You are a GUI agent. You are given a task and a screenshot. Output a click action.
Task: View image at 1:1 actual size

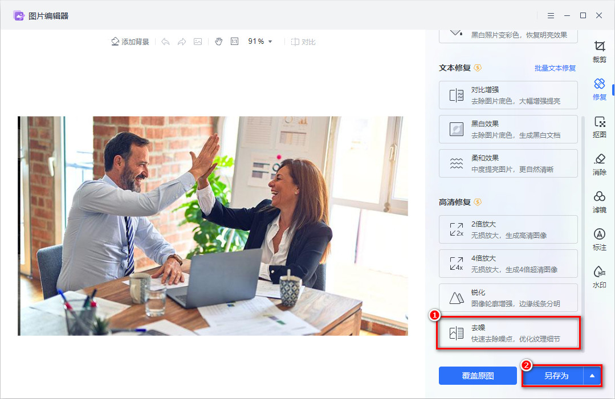click(234, 41)
